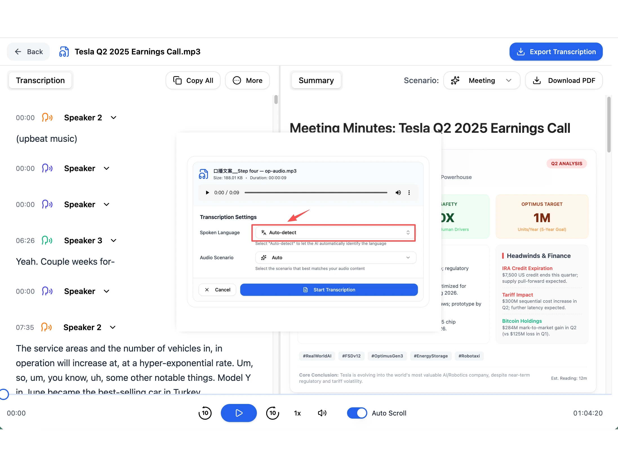Seek in the dialog audio preview progress bar

[316, 193]
